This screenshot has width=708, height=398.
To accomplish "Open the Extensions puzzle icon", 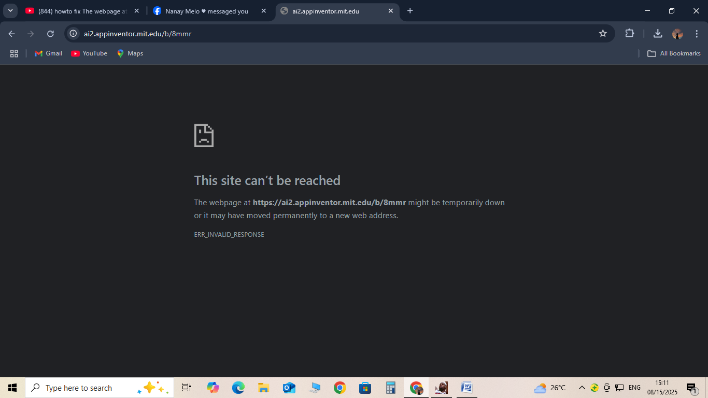I will (x=630, y=34).
